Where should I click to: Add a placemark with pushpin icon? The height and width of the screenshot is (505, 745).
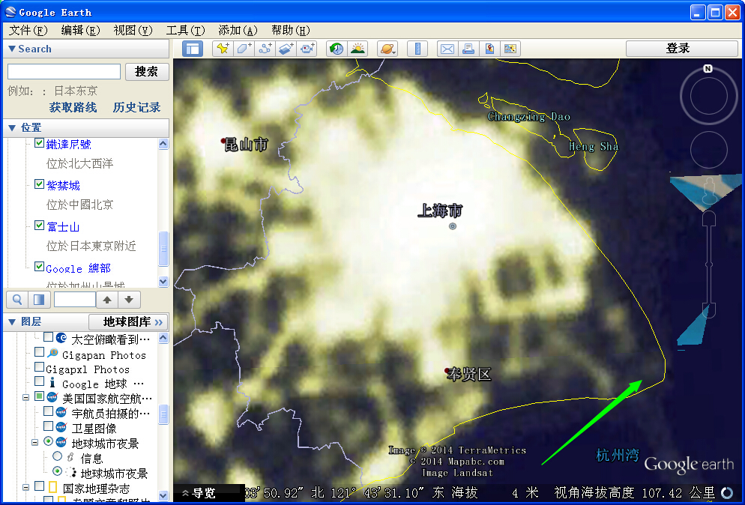tap(222, 49)
